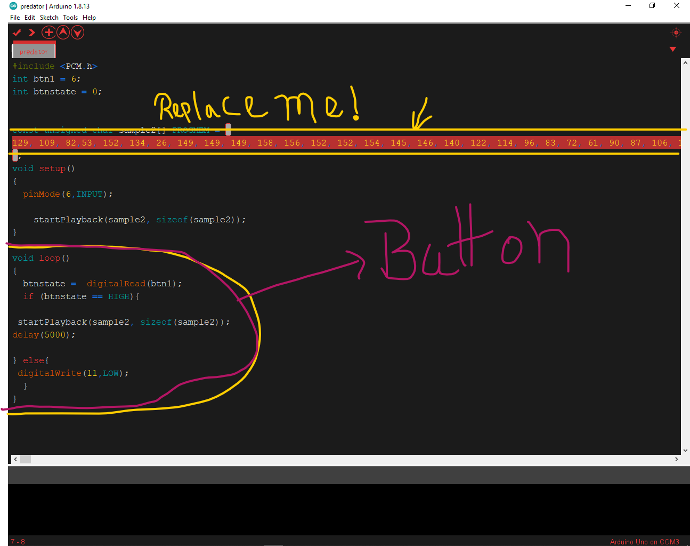Click the 'HIGH' keyword in if statement

point(119,296)
